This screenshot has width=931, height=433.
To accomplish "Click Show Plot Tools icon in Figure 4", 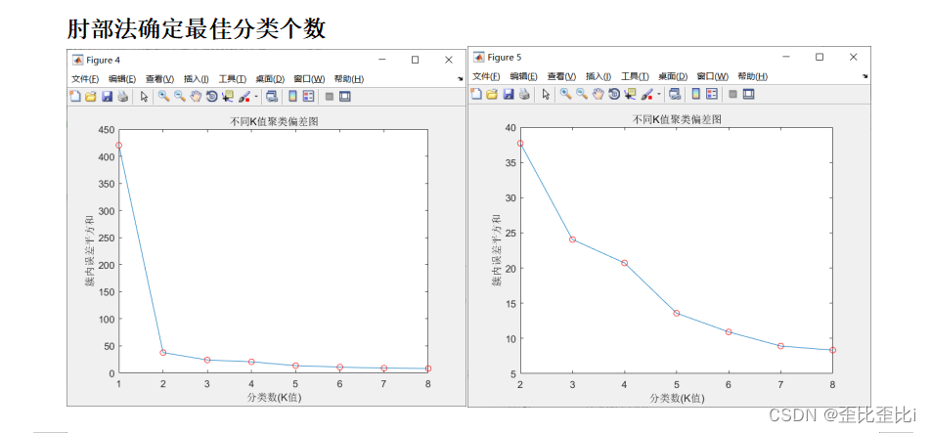I will 345,96.
